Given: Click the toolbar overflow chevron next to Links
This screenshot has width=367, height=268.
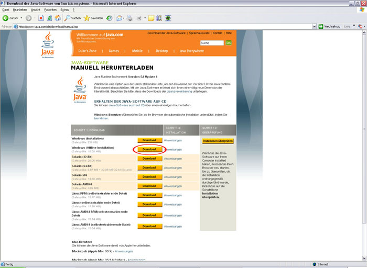Looking at the screenshot, I should coord(354,26).
